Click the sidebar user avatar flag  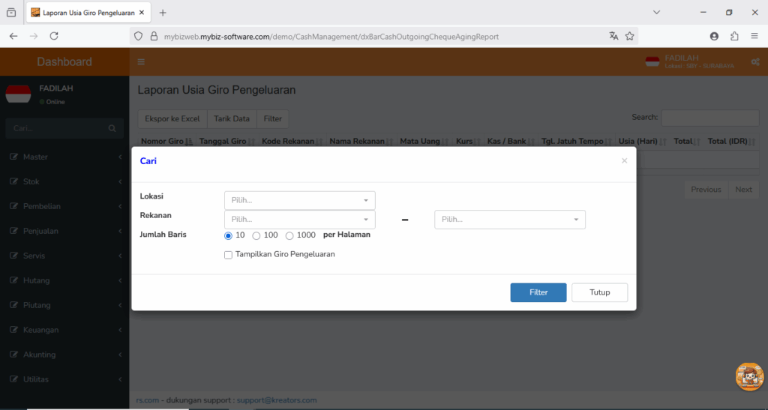tap(18, 94)
